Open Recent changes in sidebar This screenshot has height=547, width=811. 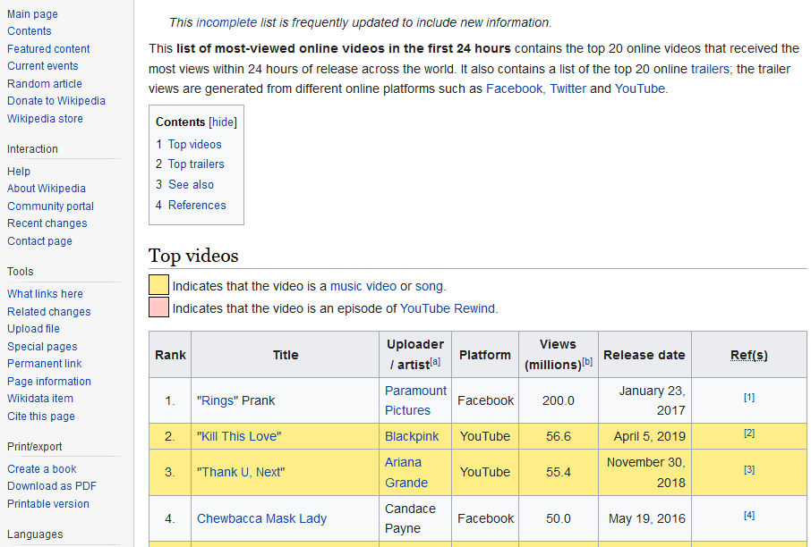pos(47,223)
